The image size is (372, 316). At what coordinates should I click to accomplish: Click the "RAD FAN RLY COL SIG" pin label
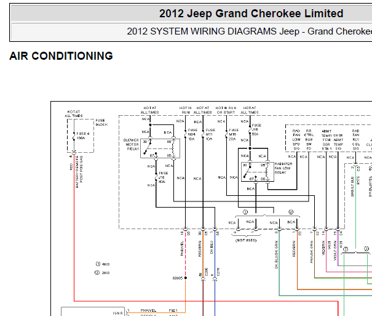(355, 140)
